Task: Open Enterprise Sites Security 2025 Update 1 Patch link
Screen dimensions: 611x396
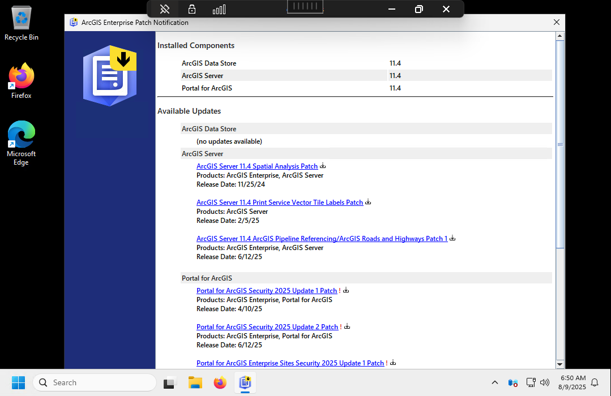Action: click(290, 363)
